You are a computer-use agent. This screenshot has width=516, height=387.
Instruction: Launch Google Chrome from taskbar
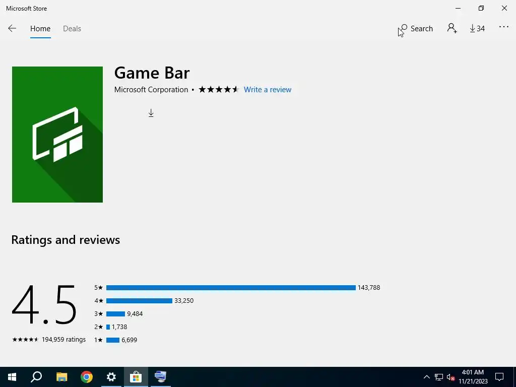click(87, 377)
